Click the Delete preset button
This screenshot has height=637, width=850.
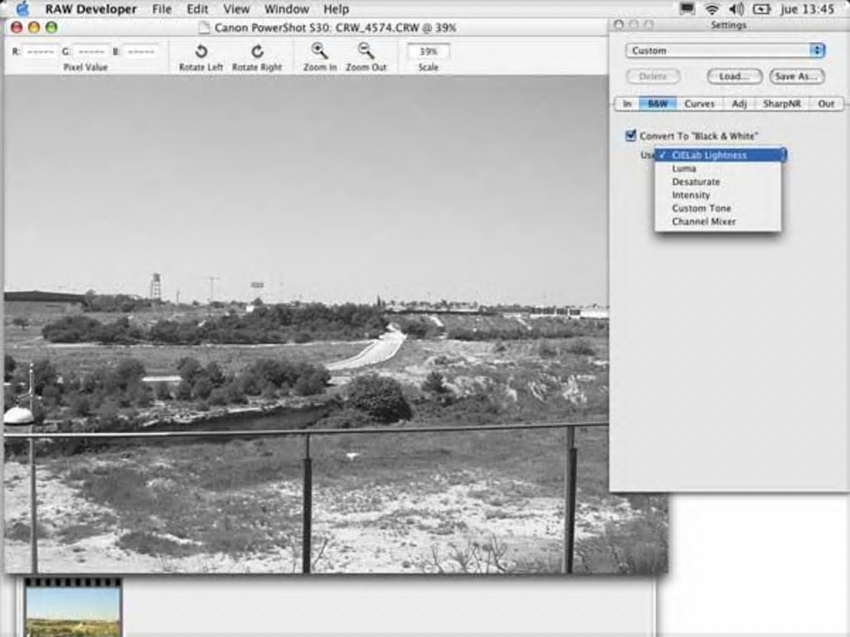click(x=653, y=77)
